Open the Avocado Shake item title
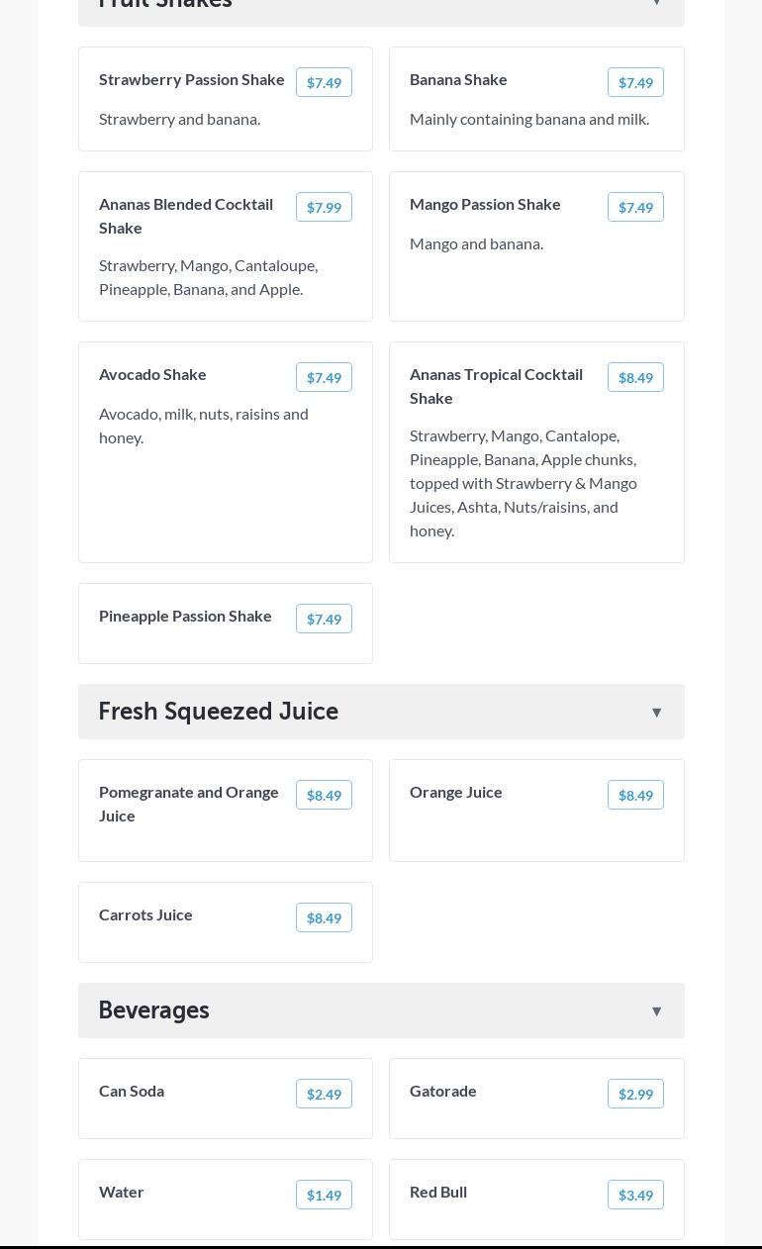 tap(152, 374)
